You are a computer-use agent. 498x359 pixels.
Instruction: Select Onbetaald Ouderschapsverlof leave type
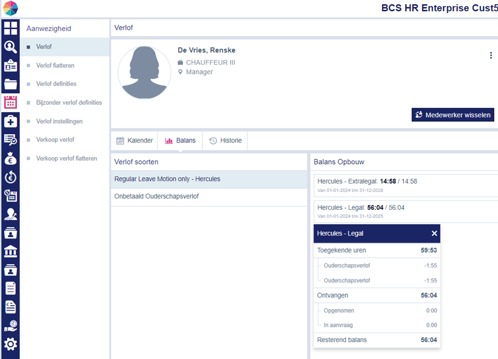point(209,197)
